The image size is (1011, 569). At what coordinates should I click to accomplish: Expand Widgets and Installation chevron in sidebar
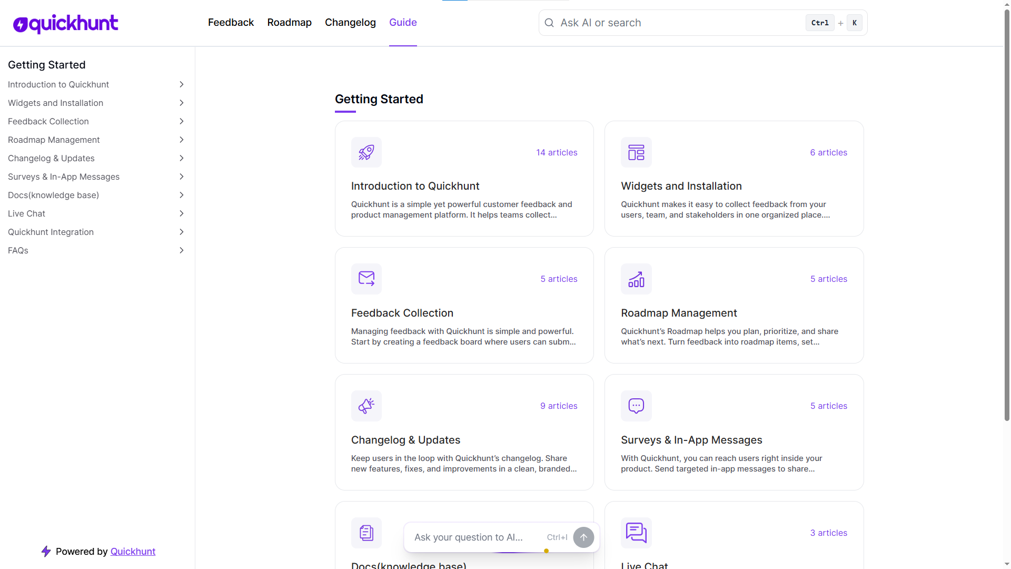tap(182, 103)
